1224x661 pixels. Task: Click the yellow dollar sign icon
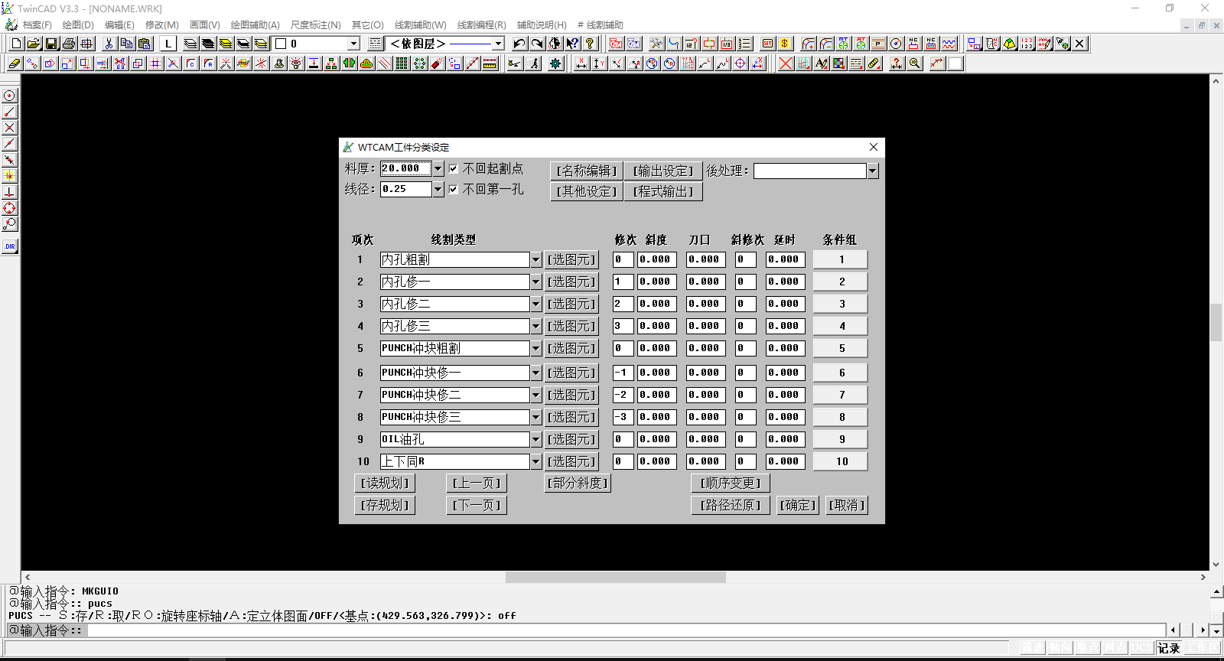tap(785, 44)
